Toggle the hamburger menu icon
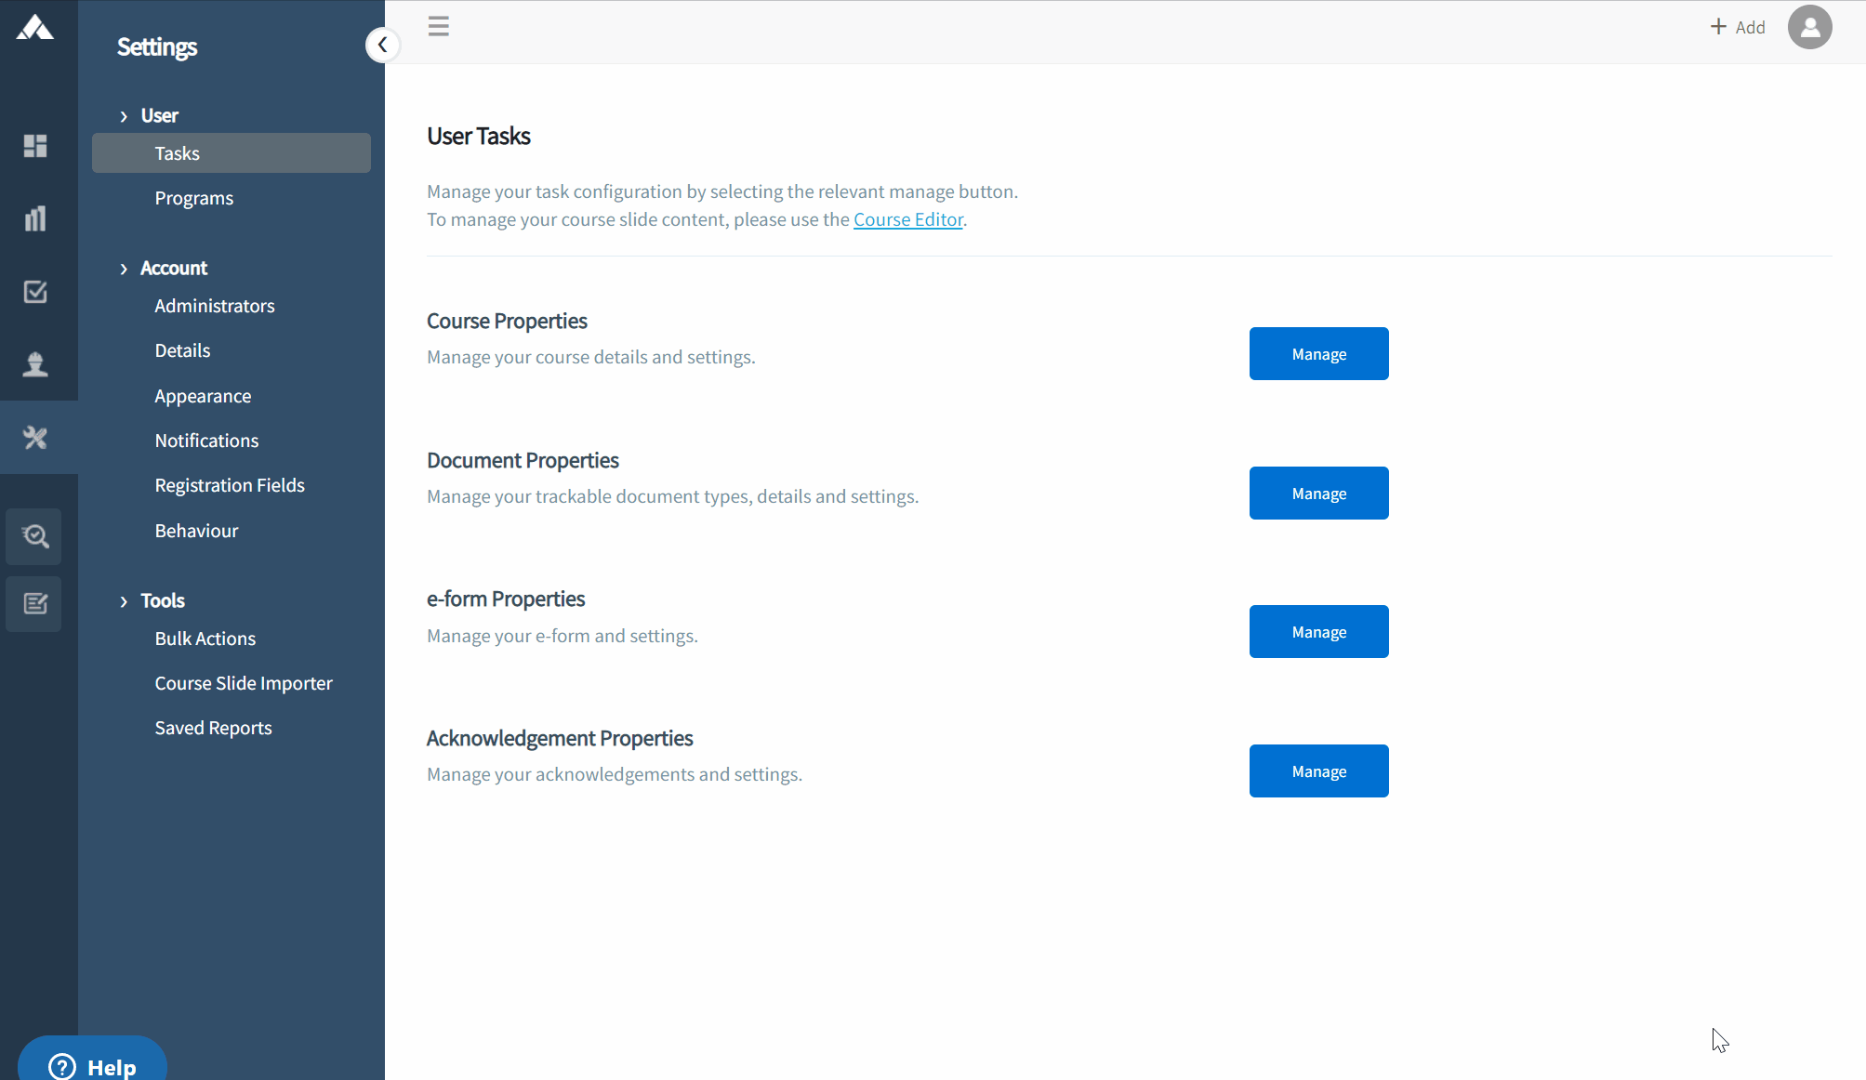The width and height of the screenshot is (1866, 1080). click(x=439, y=26)
